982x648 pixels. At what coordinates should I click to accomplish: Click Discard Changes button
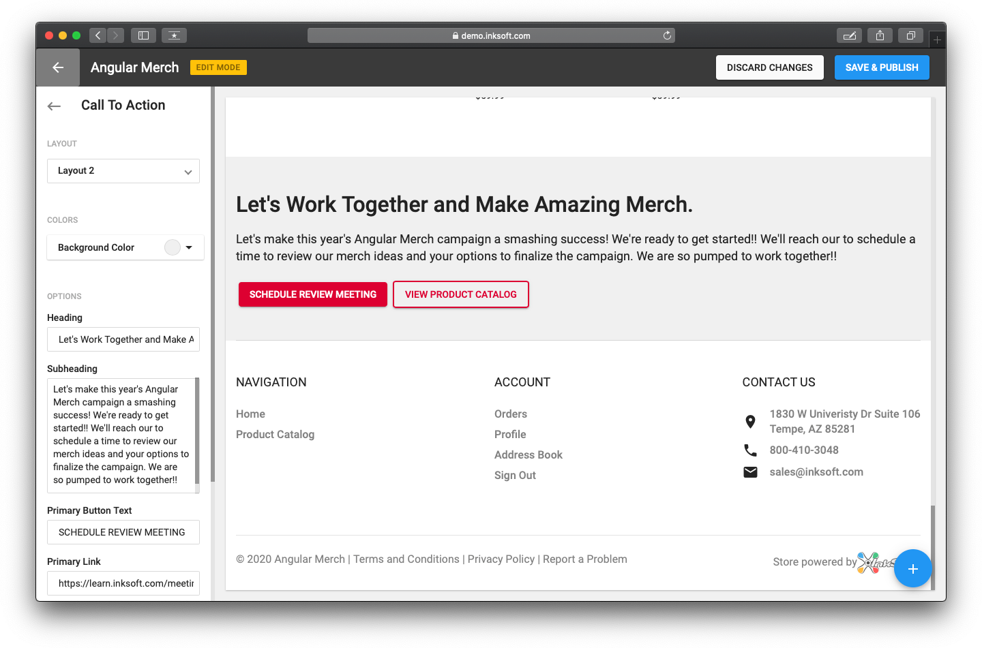pos(770,67)
